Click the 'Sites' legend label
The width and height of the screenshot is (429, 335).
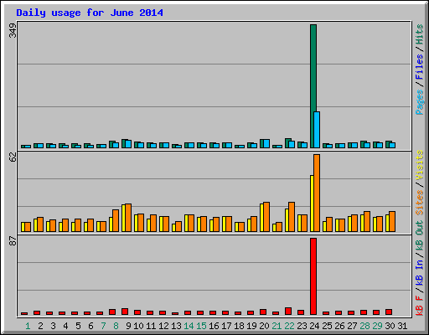[419, 203]
